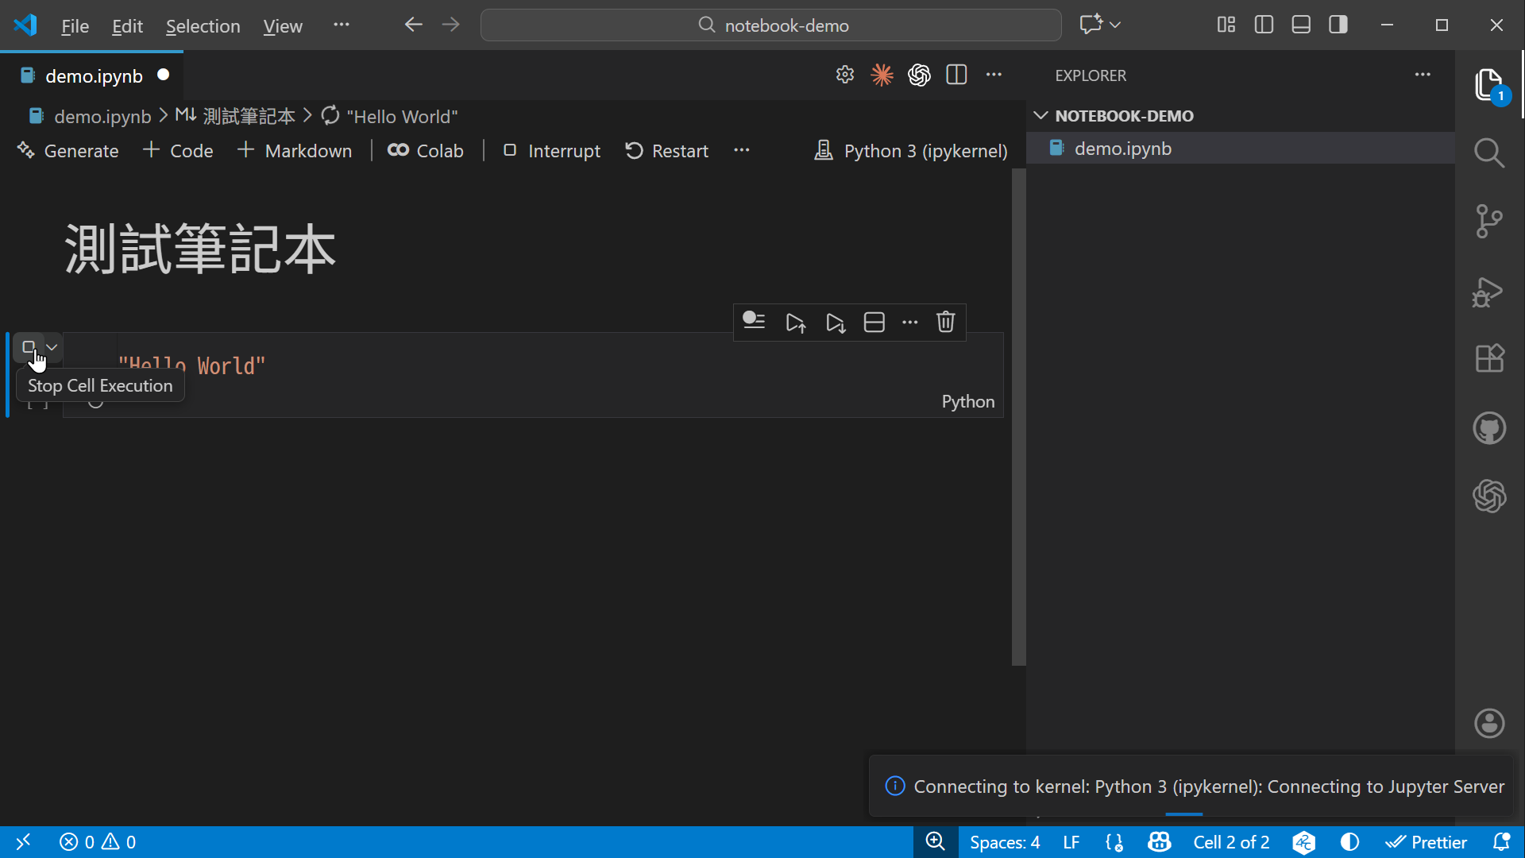Toggle the secondary side bar
Image resolution: width=1525 pixels, height=858 pixels.
pyautogui.click(x=1338, y=25)
